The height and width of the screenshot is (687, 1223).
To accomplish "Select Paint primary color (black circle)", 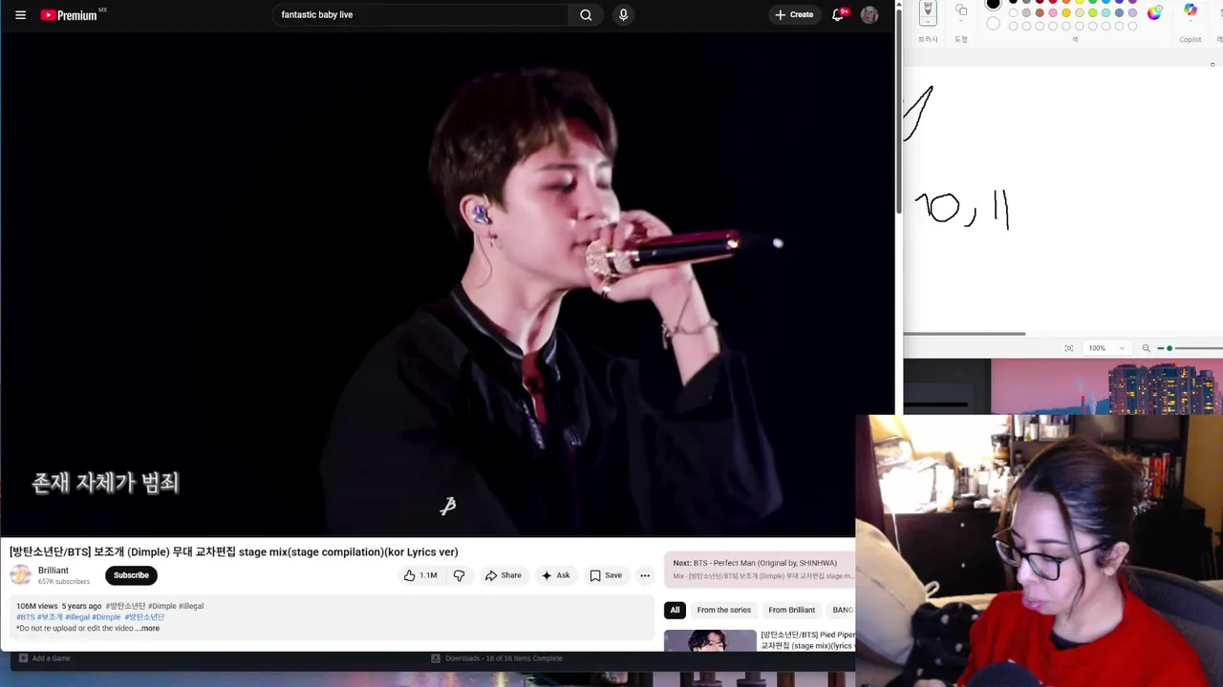I will coord(993,3).
